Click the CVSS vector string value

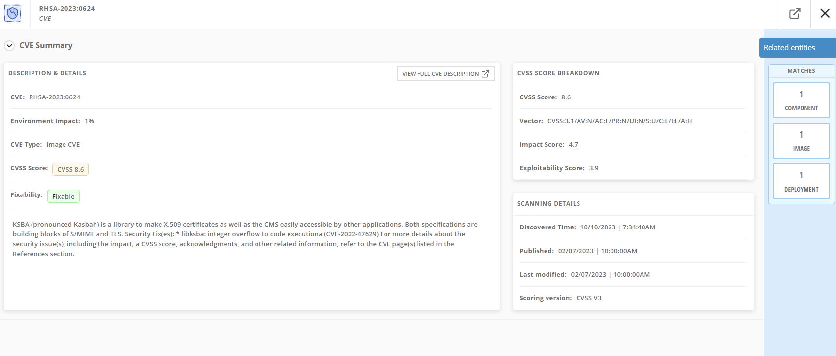point(619,121)
